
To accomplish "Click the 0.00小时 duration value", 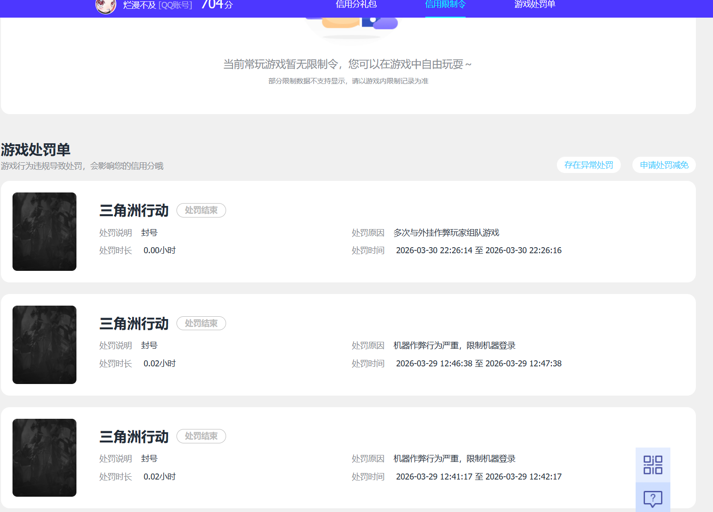I will [x=159, y=250].
